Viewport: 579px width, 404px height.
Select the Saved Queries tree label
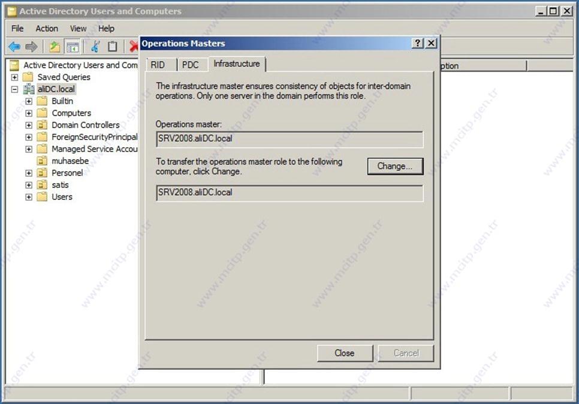[x=64, y=77]
